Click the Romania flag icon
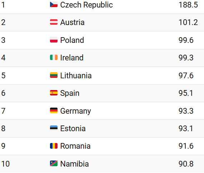Viewport: 204px width, 173px height. click(54, 146)
